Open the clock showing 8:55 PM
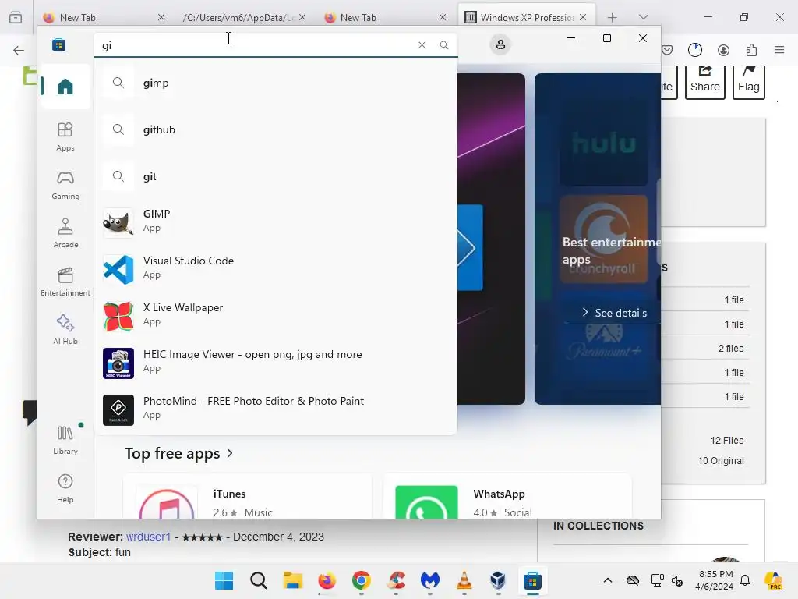Screen dimensions: 798x599 pyautogui.click(x=715, y=580)
